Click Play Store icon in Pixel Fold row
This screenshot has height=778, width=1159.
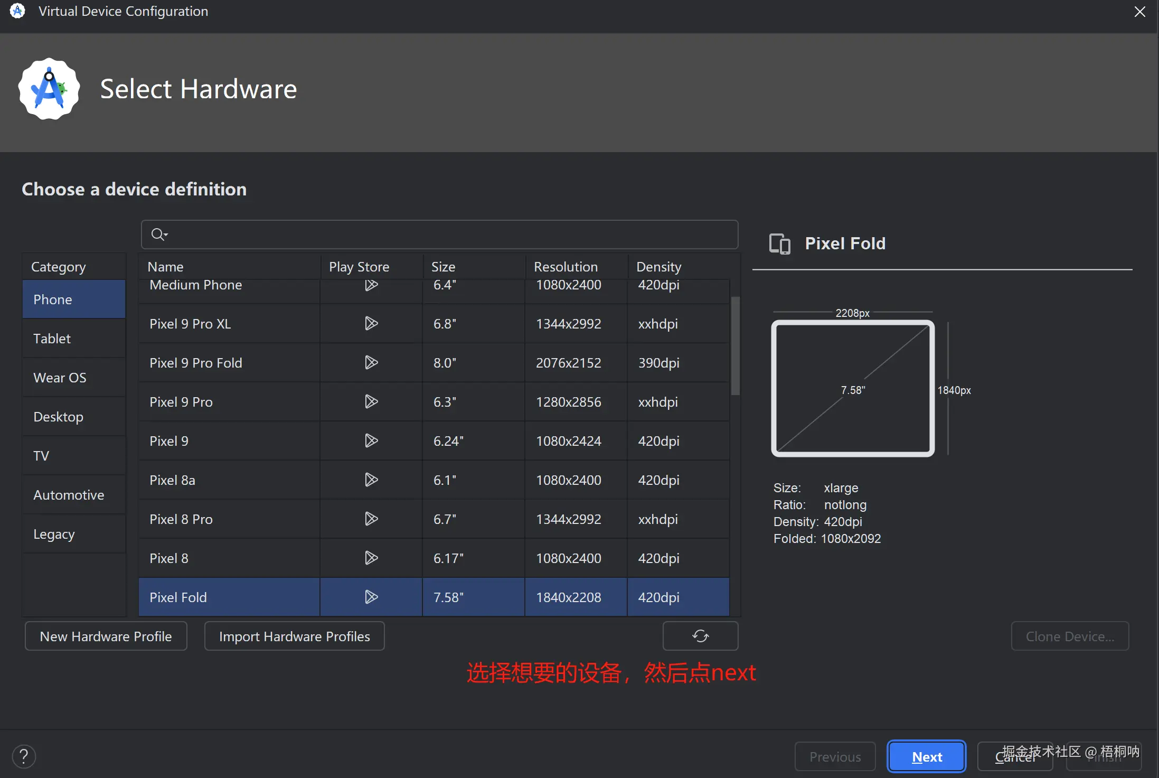tap(371, 597)
